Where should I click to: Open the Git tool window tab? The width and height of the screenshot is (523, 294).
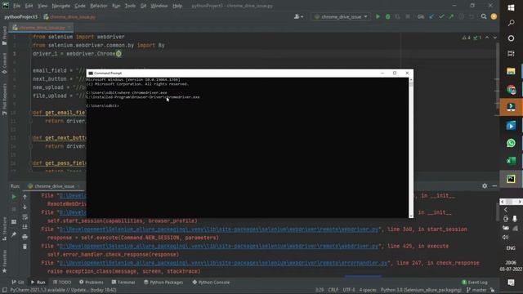pyautogui.click(x=18, y=282)
